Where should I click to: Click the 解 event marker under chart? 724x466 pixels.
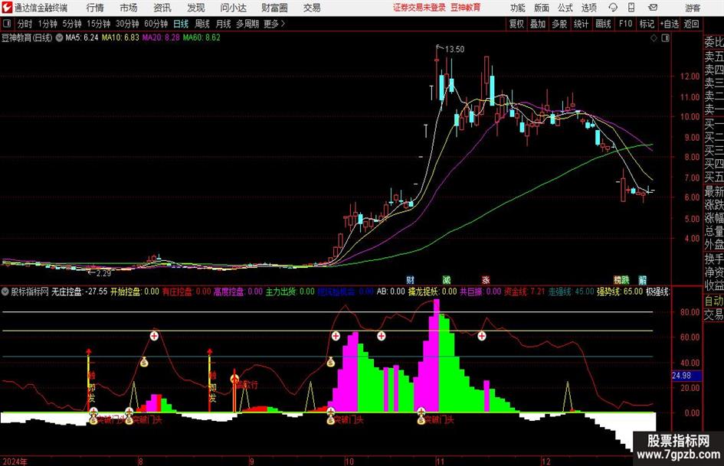[x=642, y=279]
